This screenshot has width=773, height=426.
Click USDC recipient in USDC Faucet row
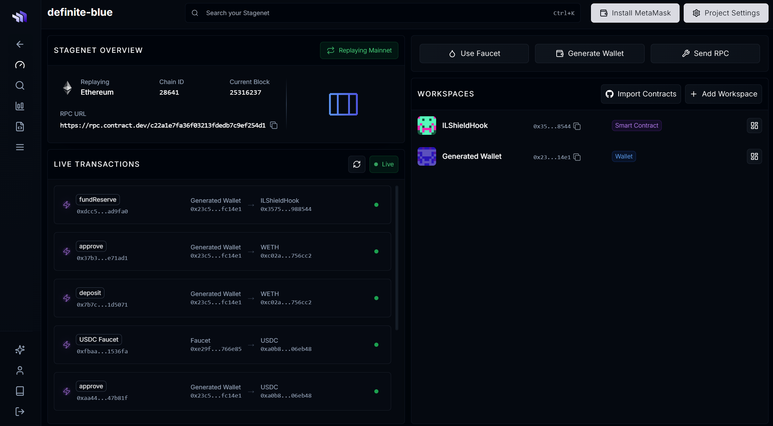[286, 345]
